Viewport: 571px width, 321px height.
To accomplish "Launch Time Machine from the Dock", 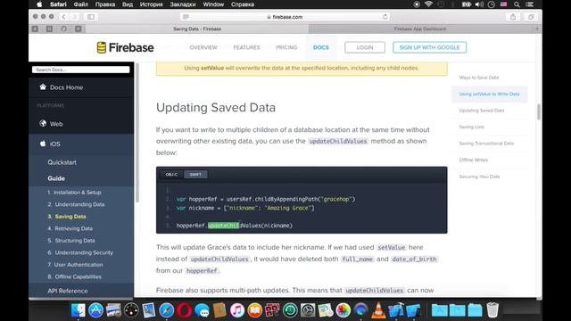I will click(x=290, y=310).
